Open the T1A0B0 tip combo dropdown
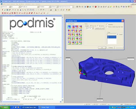Image resolution: width=136 pixels, height=109 pixels. (50, 7)
